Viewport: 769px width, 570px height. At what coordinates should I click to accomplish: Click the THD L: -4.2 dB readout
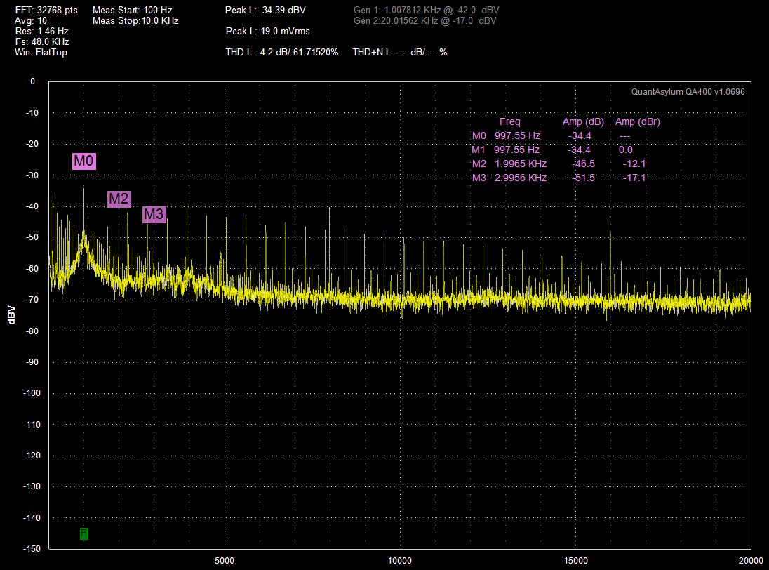pyautogui.click(x=282, y=53)
